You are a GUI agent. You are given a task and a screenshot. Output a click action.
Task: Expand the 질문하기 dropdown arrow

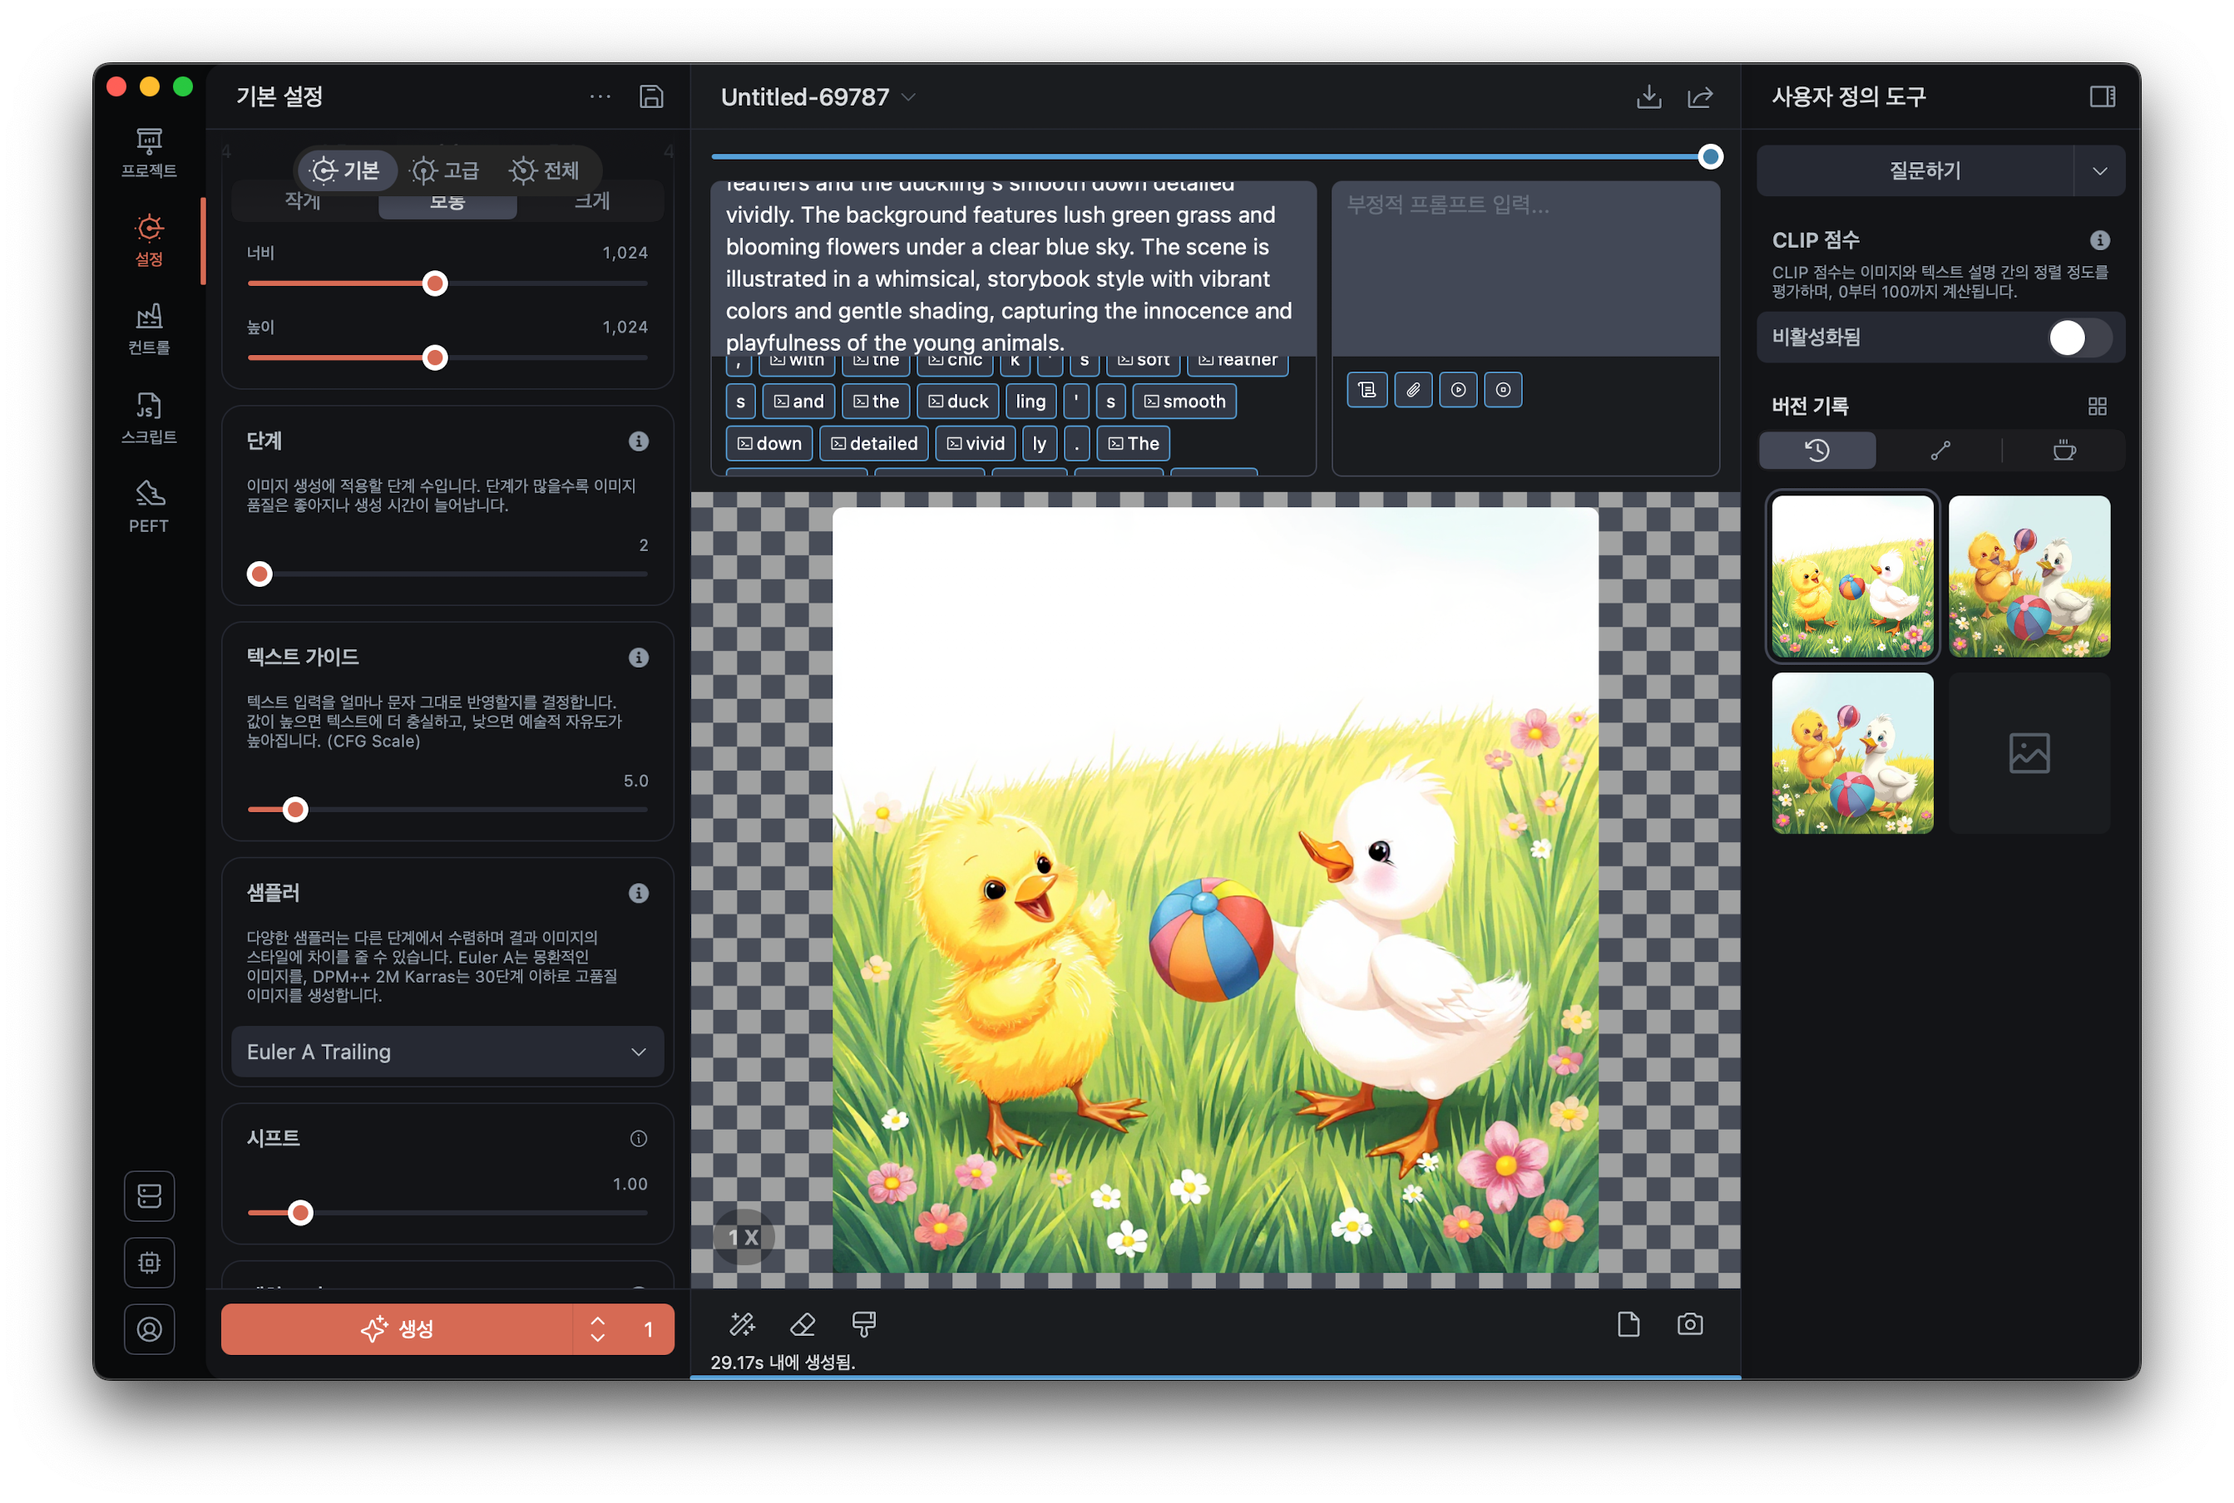click(x=2098, y=171)
